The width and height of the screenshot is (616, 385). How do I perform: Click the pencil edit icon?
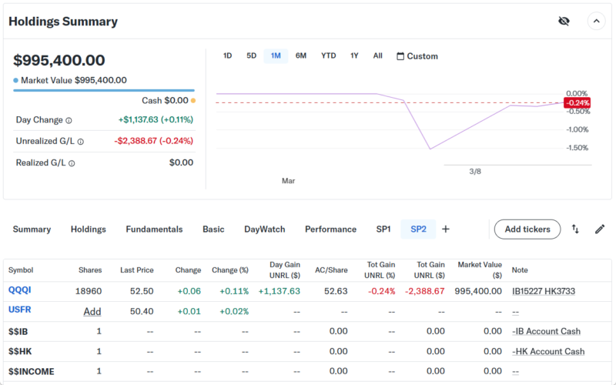click(x=600, y=229)
